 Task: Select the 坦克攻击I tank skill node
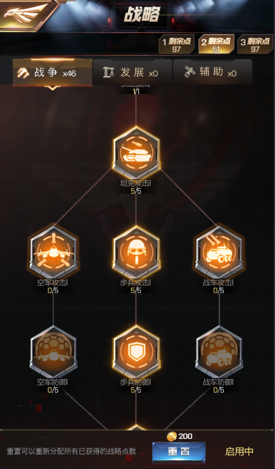click(x=136, y=153)
